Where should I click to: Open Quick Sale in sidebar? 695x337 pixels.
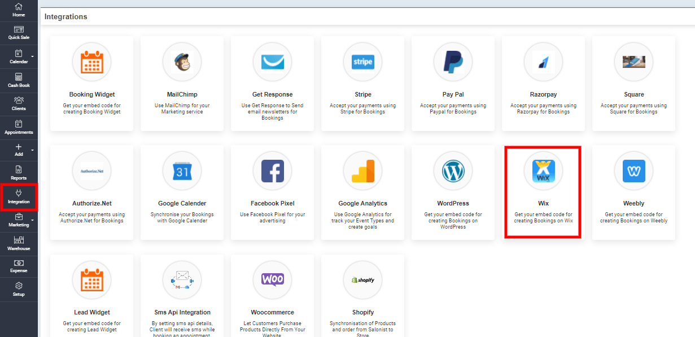coord(19,33)
